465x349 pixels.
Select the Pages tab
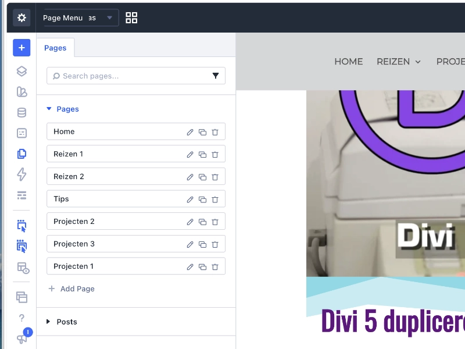coord(55,48)
